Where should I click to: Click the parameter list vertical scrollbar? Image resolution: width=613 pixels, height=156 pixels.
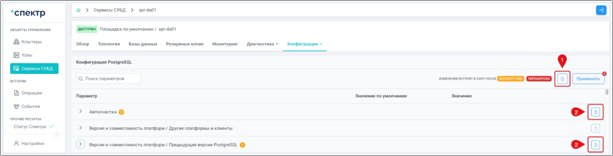(x=606, y=92)
